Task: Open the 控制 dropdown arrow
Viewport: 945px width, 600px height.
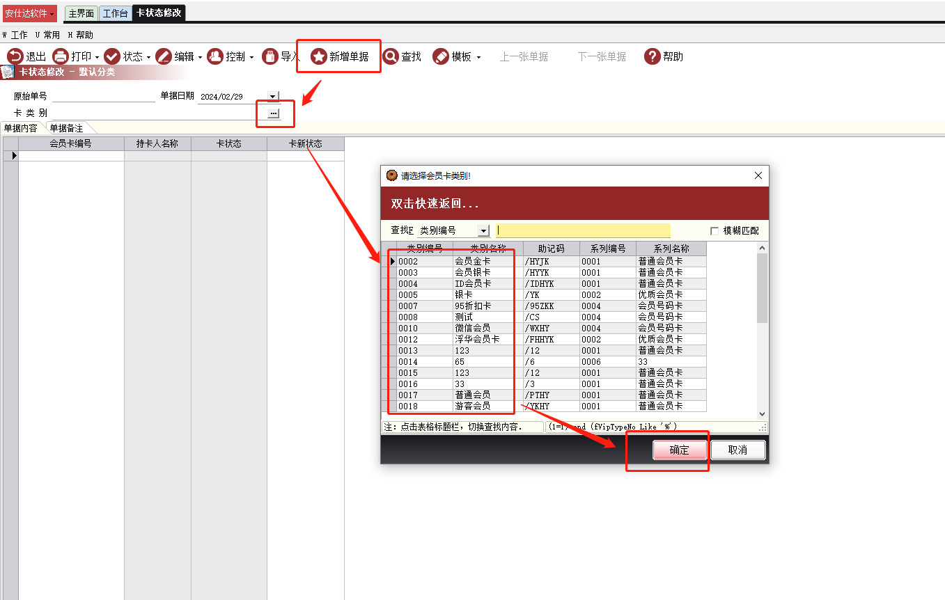Action: tap(251, 57)
